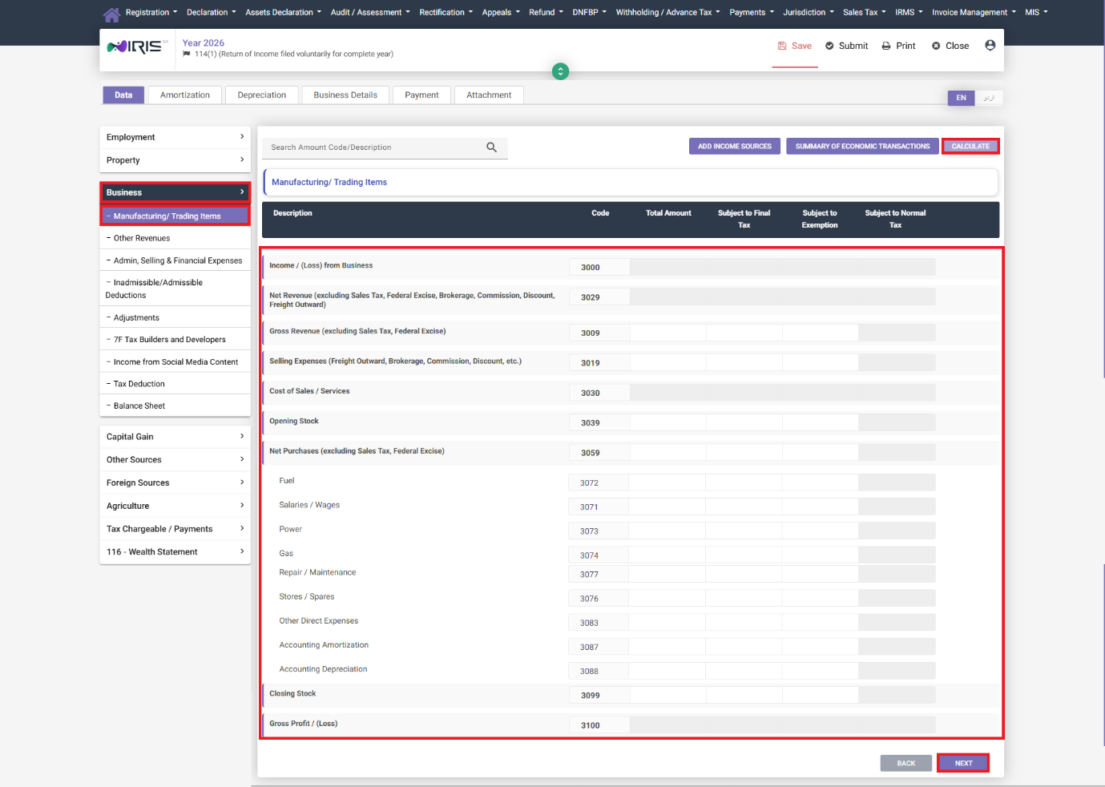1105x787 pixels.
Task: Click Gross Revenue Total Amount field
Action: (x=667, y=333)
